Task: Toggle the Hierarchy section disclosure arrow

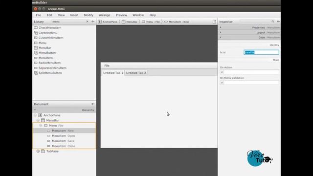Action: (35, 110)
